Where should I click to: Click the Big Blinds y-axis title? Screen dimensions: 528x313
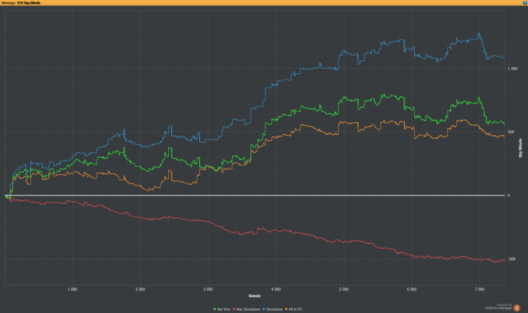tap(520, 148)
